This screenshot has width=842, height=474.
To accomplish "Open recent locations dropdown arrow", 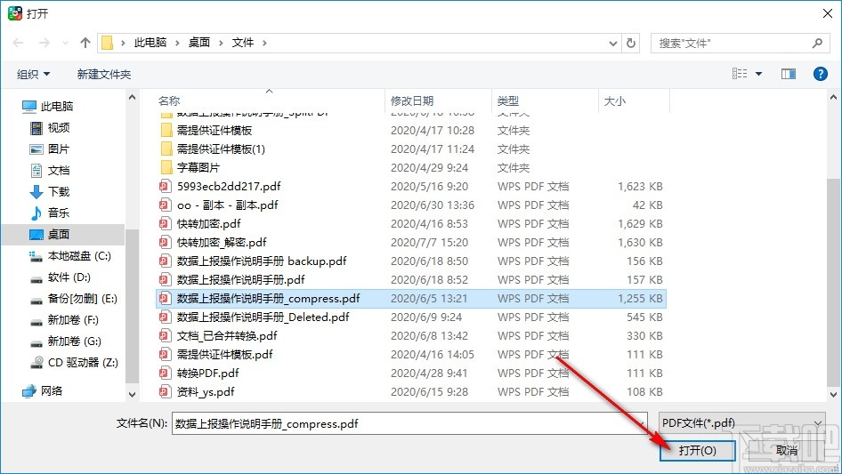I will pyautogui.click(x=65, y=43).
